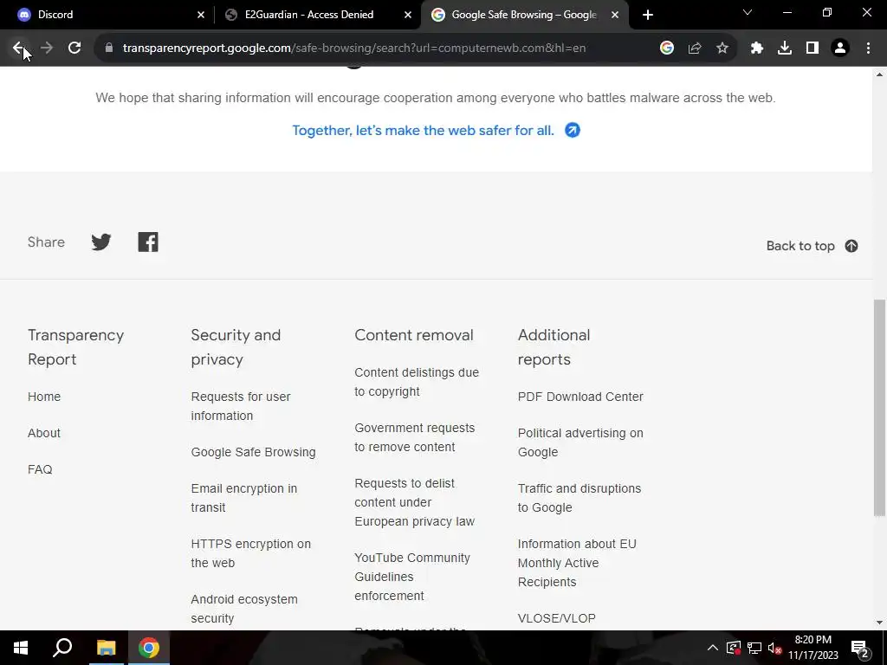887x665 pixels.
Task: Open HTTPS encryption on the web link
Action: (x=250, y=553)
